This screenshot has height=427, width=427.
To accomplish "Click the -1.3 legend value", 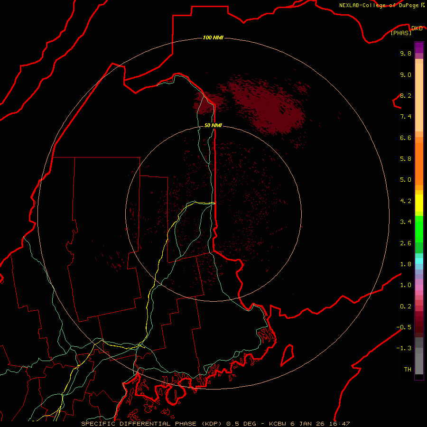I will (x=404, y=348).
